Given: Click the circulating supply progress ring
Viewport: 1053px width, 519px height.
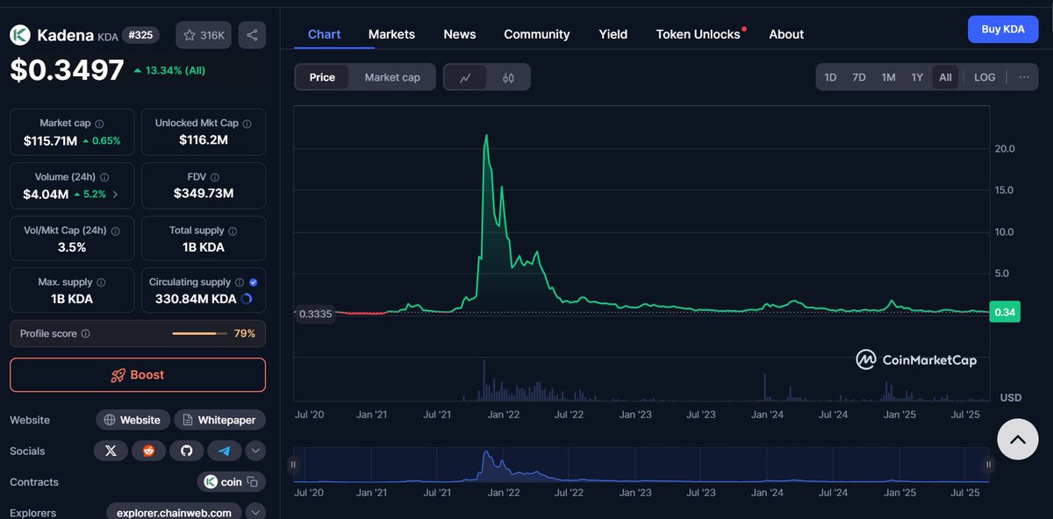Looking at the screenshot, I should click(246, 299).
